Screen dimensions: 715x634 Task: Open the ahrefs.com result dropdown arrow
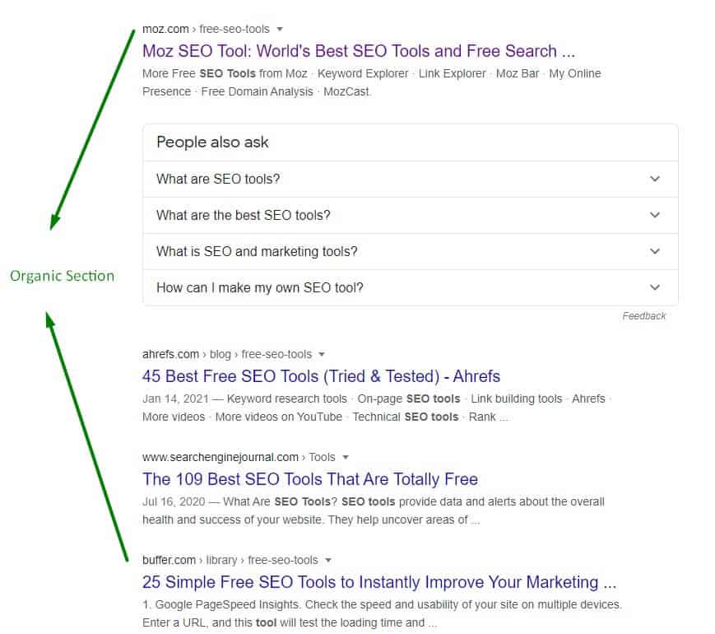pyautogui.click(x=322, y=355)
